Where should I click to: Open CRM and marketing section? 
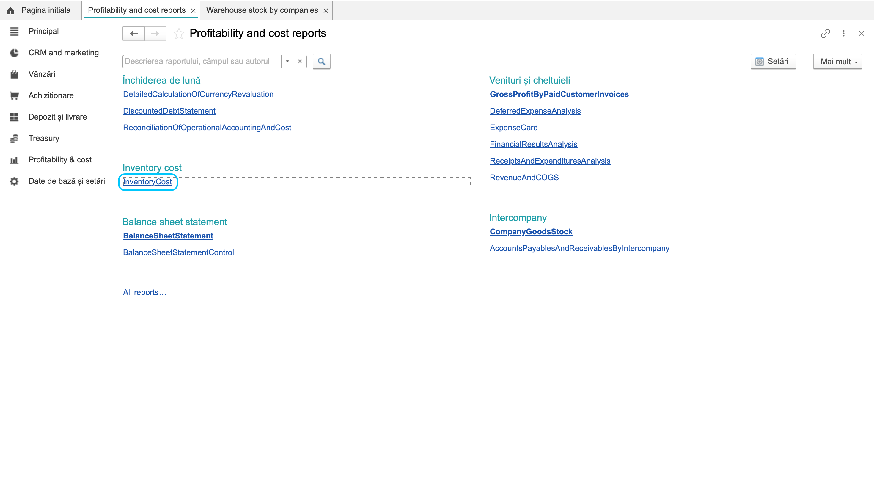[x=63, y=53]
